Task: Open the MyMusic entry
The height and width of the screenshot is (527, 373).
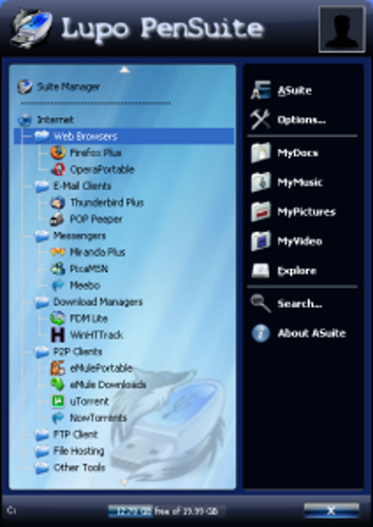Action: point(300,182)
